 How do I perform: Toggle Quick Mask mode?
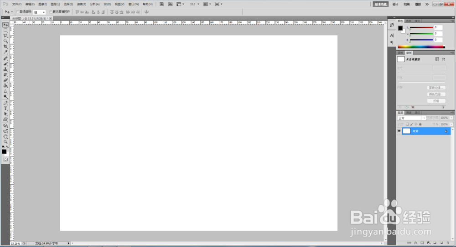[x=5, y=160]
